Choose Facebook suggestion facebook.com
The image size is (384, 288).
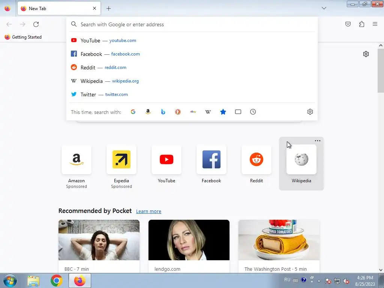tap(192, 54)
